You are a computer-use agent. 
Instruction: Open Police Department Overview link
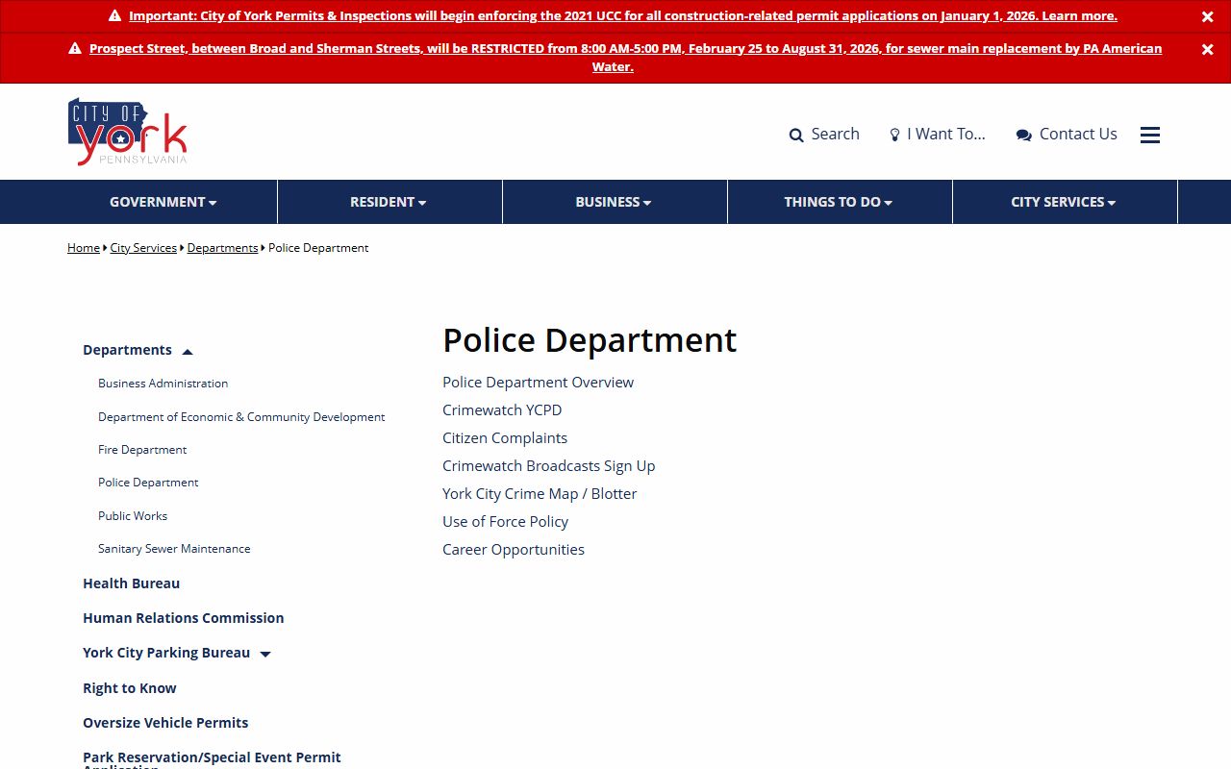[x=538, y=383]
